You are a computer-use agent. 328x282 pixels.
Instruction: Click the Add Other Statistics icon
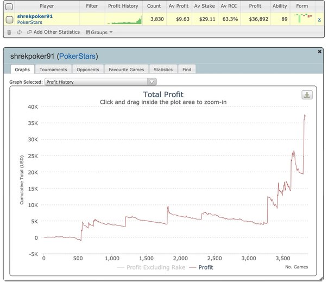click(29, 32)
